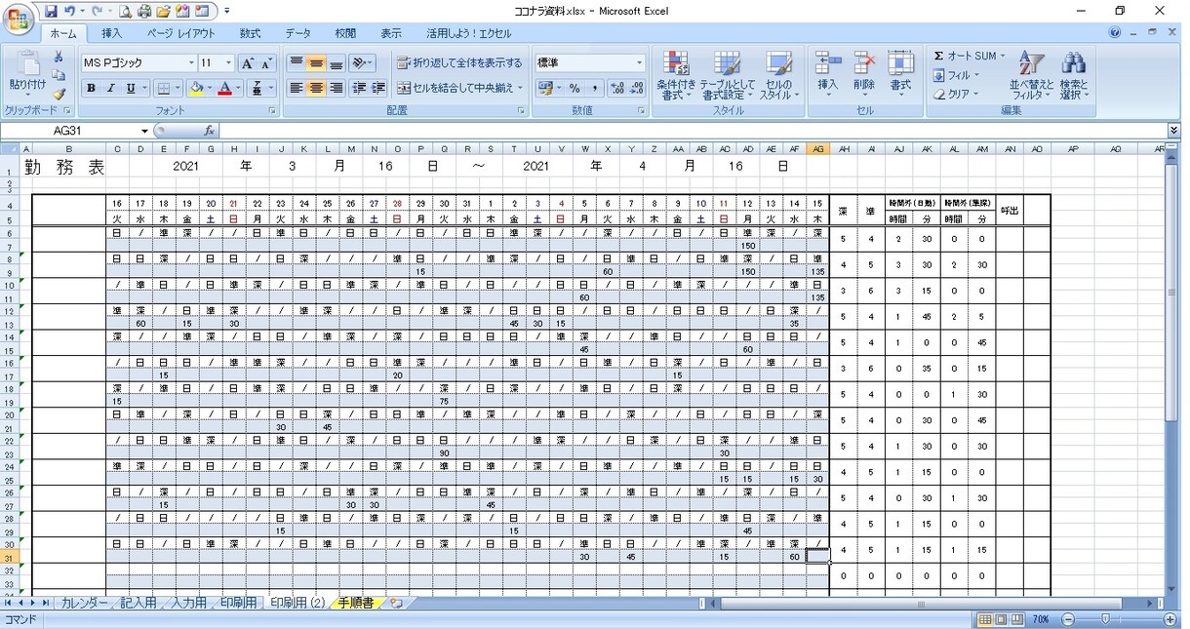Open 検索と選択 find and select
The height and width of the screenshot is (629, 1190).
coord(1073,75)
